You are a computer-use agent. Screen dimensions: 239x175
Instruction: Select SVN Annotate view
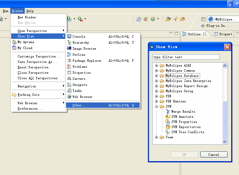pyautogui.click(x=182, y=117)
